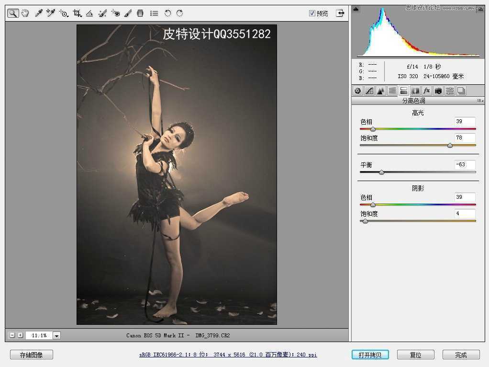This screenshot has width=489, height=367.
Task: Open the zoom level dropdown arrow
Action: pos(57,335)
